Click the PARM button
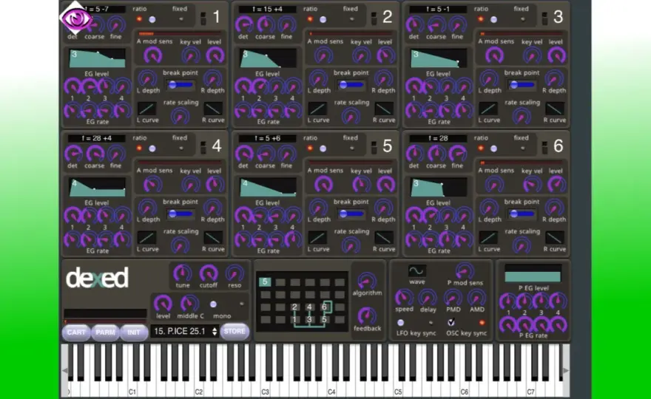651x399 pixels. click(105, 332)
